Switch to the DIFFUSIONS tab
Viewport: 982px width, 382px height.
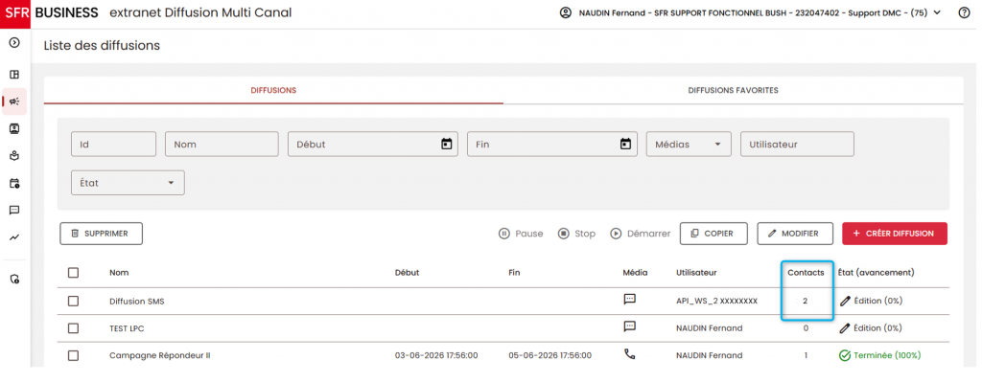point(273,91)
